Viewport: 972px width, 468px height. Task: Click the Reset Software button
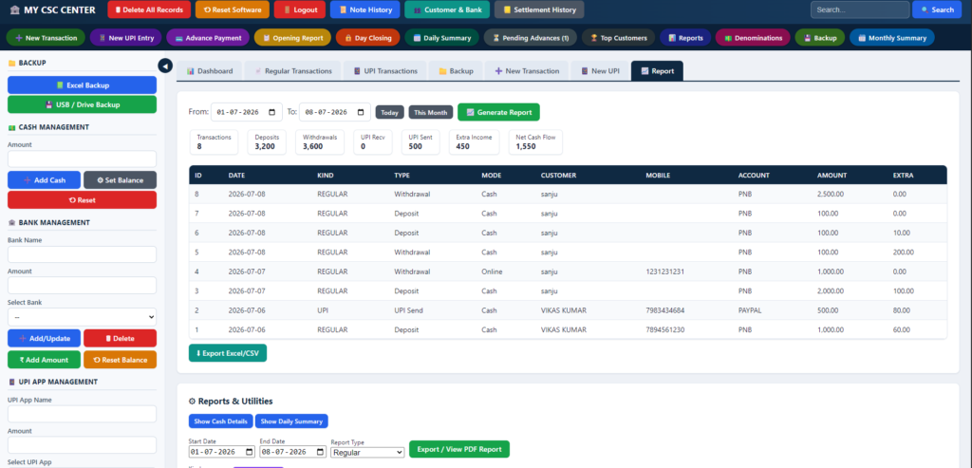tap(233, 9)
